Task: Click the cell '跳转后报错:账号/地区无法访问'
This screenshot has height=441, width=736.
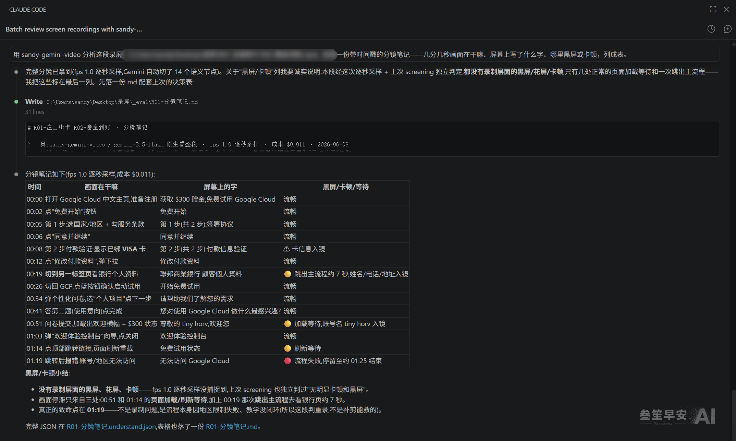Action: click(101, 361)
